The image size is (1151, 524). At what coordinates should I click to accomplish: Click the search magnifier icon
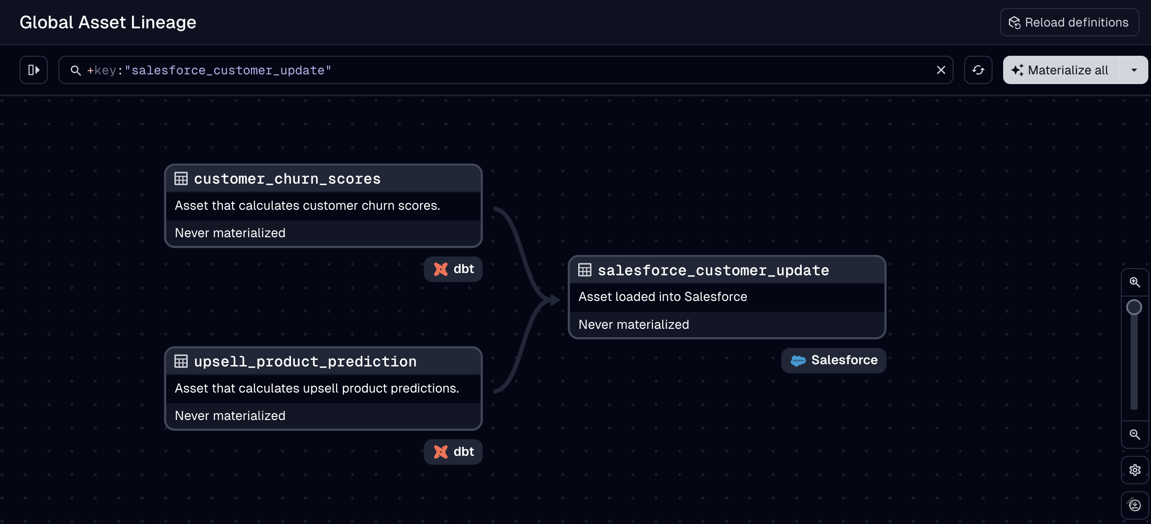76,70
